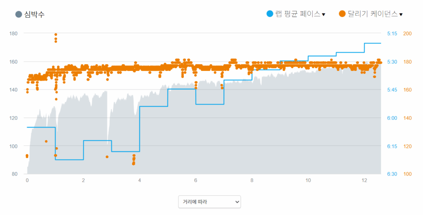This screenshot has height=215, width=423.
Task: Open the arrow beside 랩 평균 페이스
Action: pos(323,15)
